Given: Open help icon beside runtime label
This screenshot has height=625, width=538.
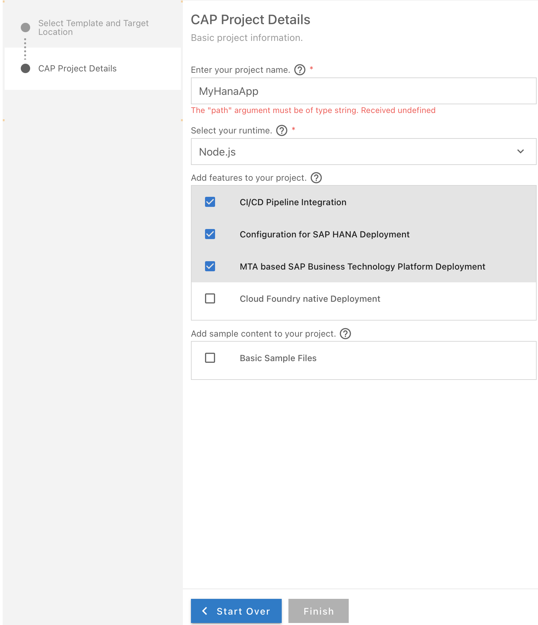Looking at the screenshot, I should coord(282,130).
